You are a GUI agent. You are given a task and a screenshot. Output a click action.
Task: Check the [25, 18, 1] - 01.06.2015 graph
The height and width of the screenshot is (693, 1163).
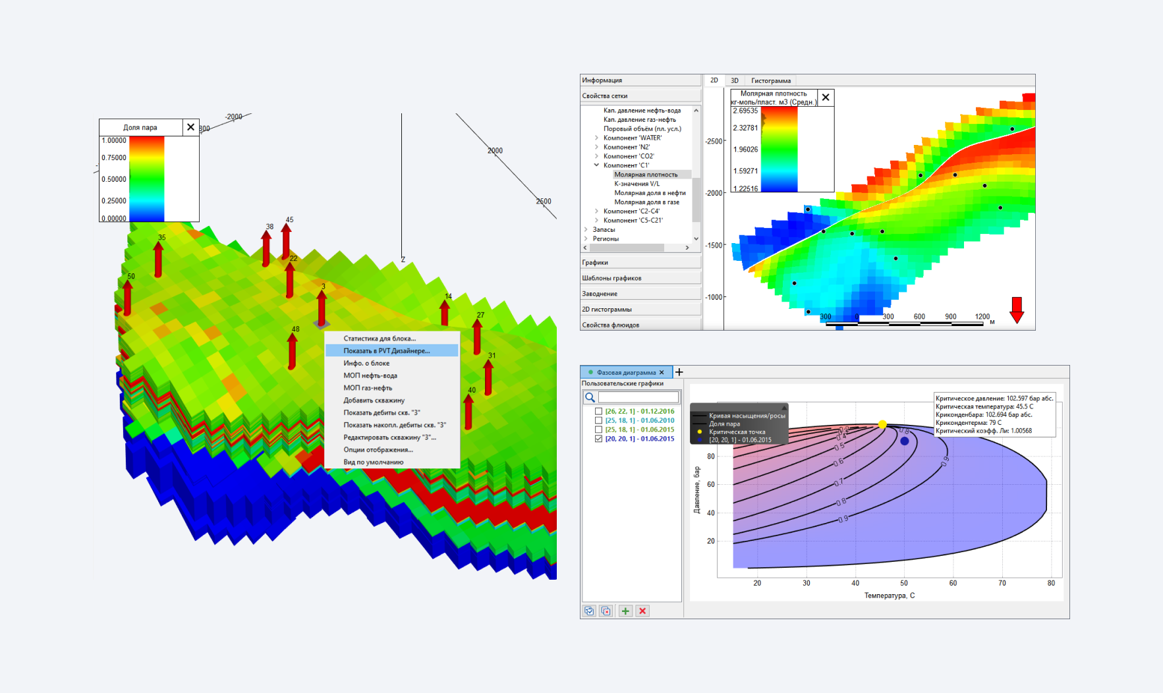598,430
